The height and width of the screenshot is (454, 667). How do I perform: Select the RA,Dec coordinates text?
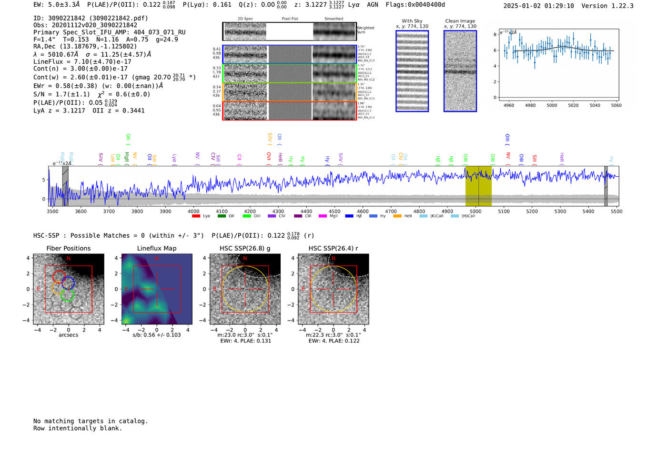click(x=85, y=46)
